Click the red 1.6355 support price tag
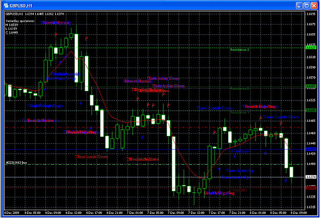Screen dimensions: 320x218 pos(311,188)
